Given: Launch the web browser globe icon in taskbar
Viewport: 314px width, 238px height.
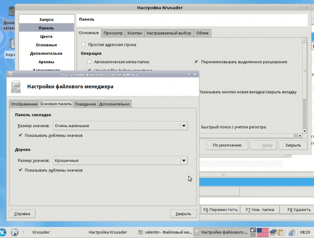Looking at the screenshot, I should tap(15, 232).
